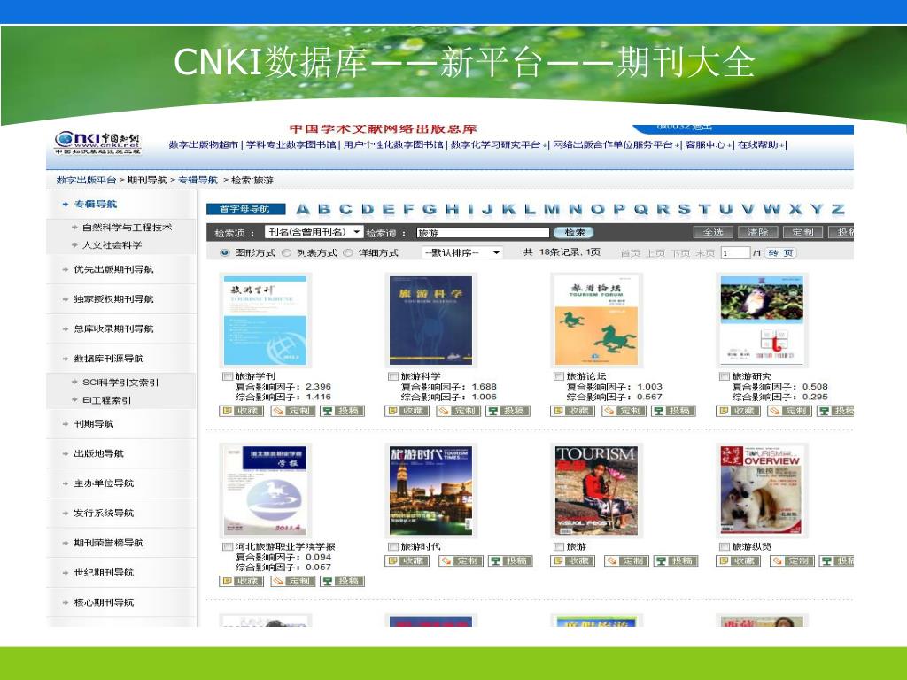Viewport: 907px width, 680px height.
Task: Click 数字出版平台 breadcrumb link
Action: click(86, 180)
